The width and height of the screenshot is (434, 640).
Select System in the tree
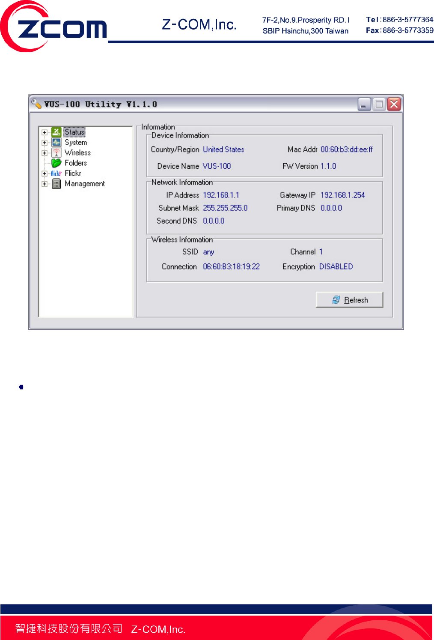click(x=76, y=142)
